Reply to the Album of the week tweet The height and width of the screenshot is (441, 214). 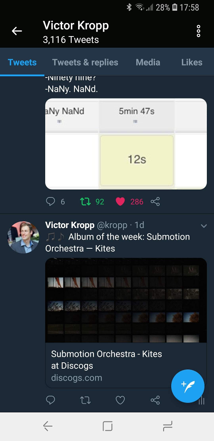(50, 400)
